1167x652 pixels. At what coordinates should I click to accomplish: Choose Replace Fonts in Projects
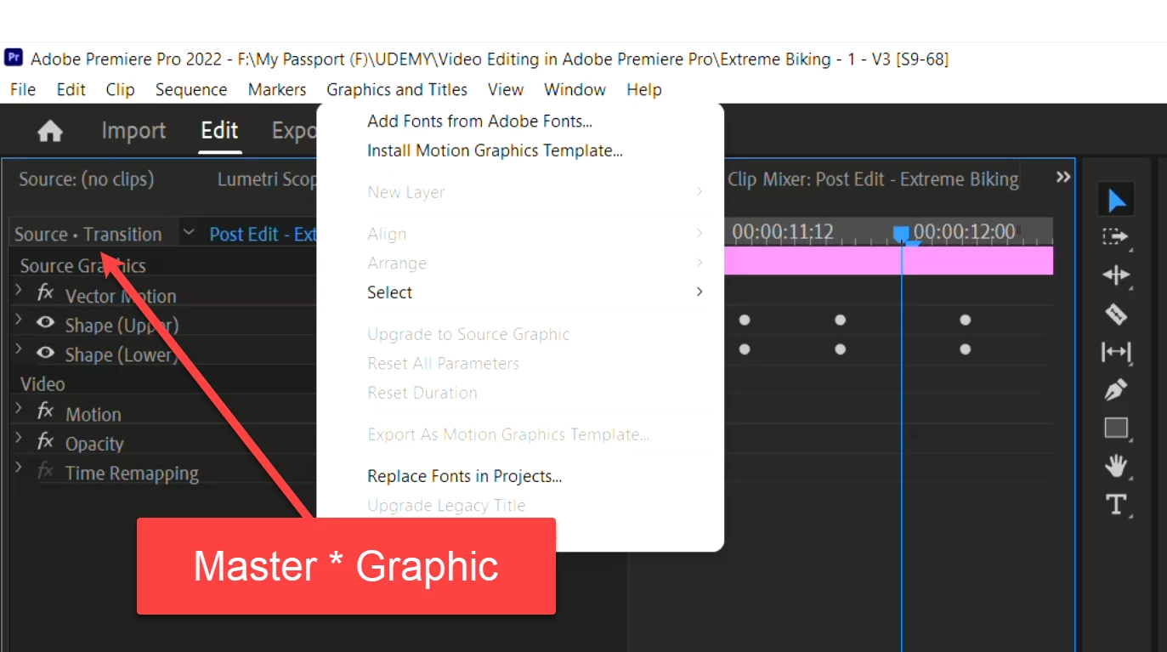click(520, 476)
